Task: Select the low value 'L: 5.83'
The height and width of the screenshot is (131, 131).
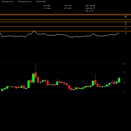Action: click(x=68, y=8)
